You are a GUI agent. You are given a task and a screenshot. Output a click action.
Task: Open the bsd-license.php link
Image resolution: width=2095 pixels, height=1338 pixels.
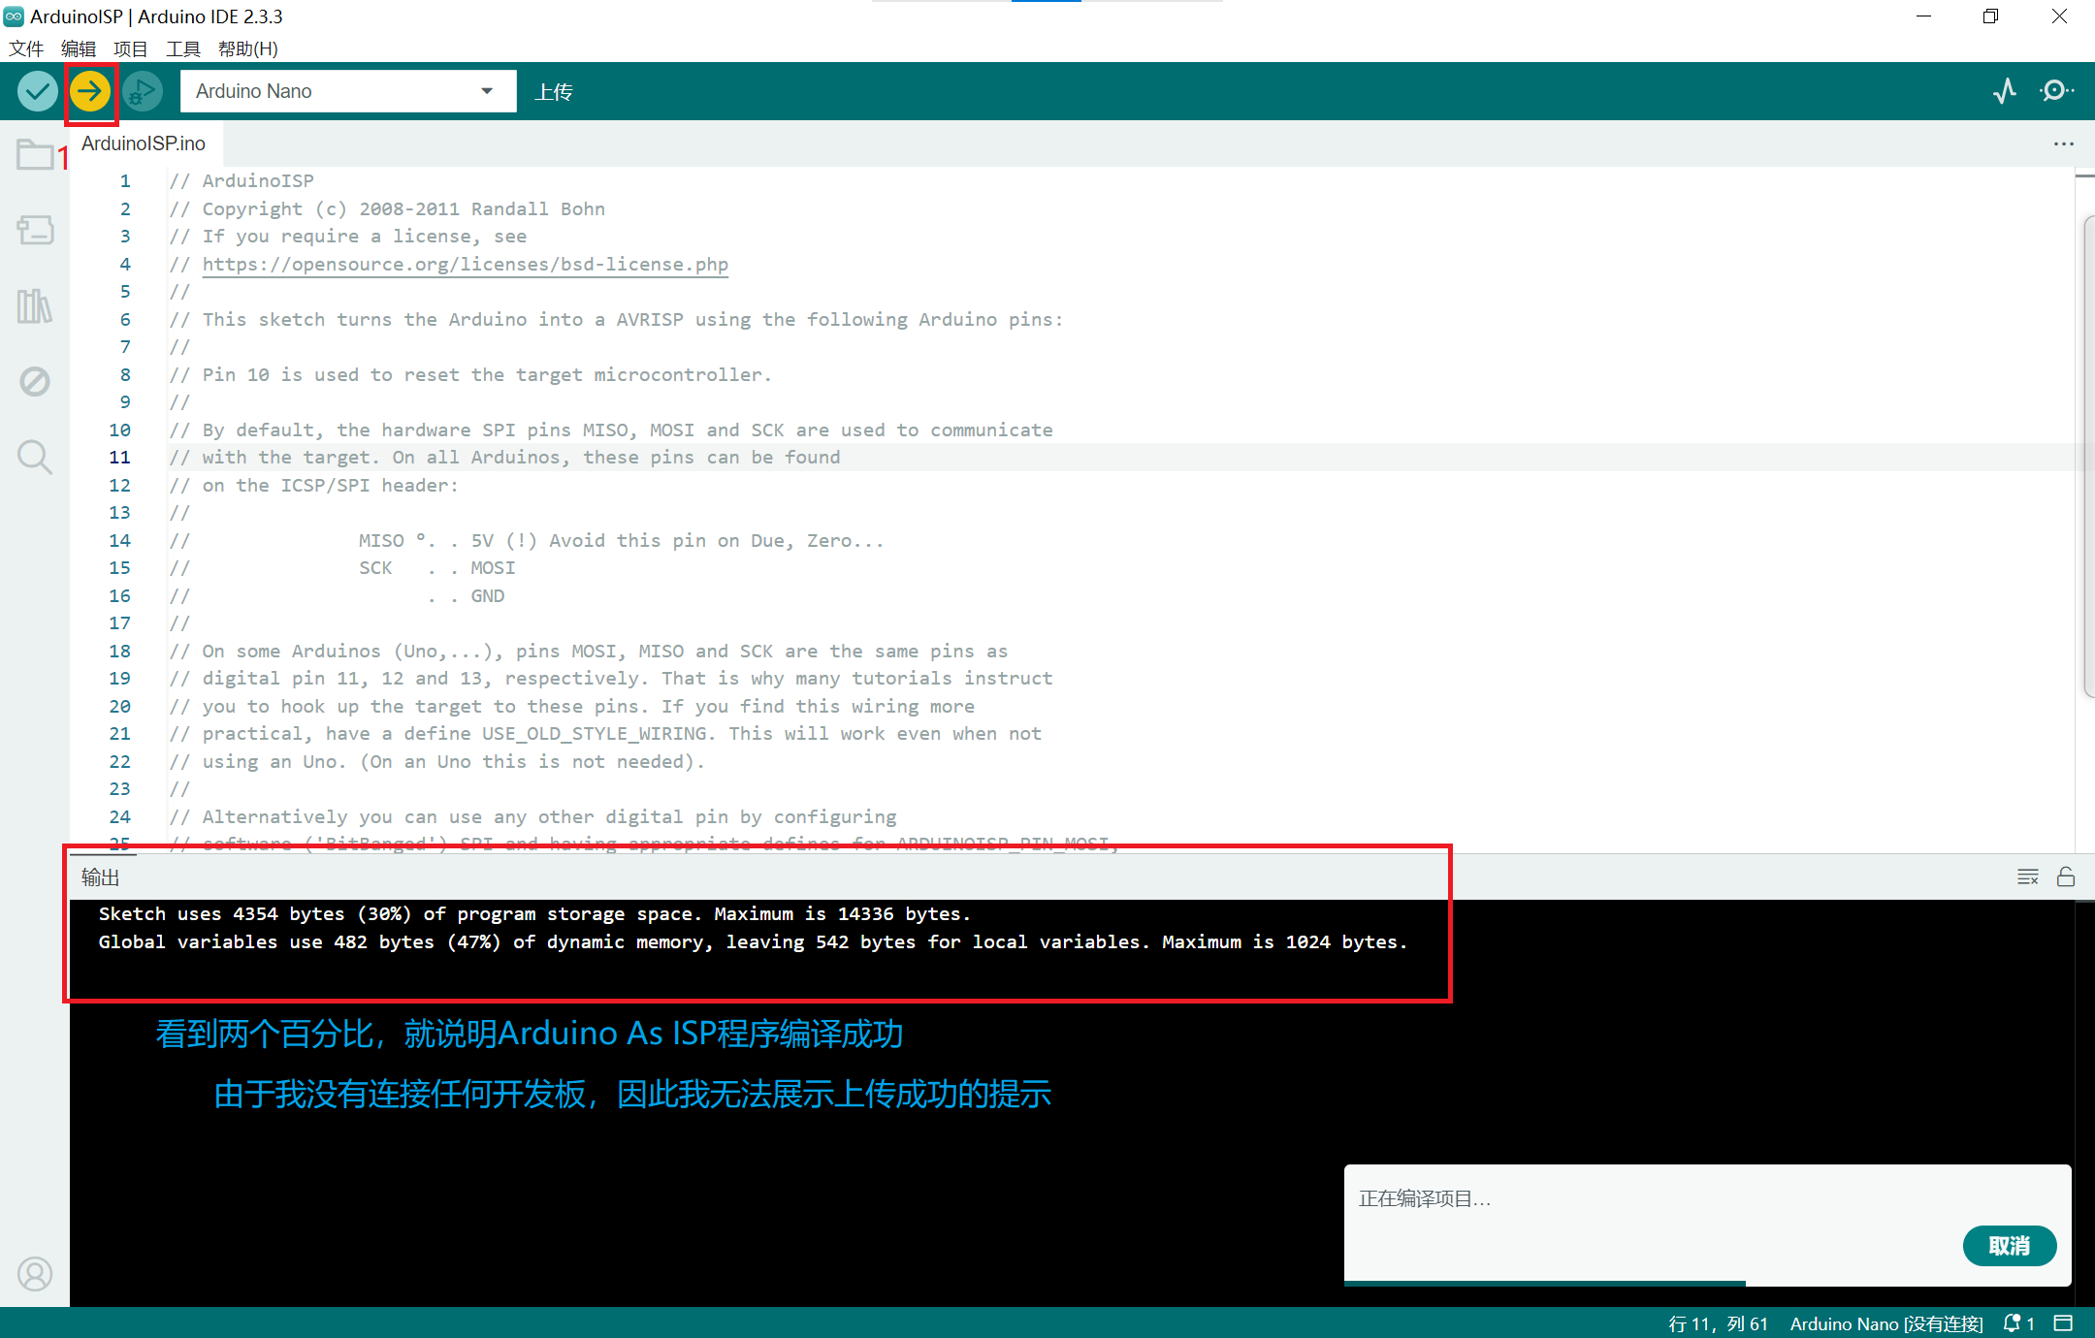(466, 264)
